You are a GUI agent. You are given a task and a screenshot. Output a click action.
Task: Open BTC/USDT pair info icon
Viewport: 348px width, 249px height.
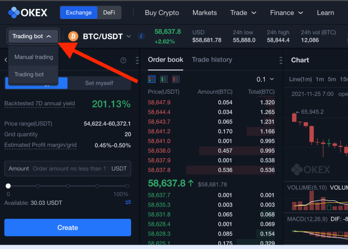(x=141, y=36)
